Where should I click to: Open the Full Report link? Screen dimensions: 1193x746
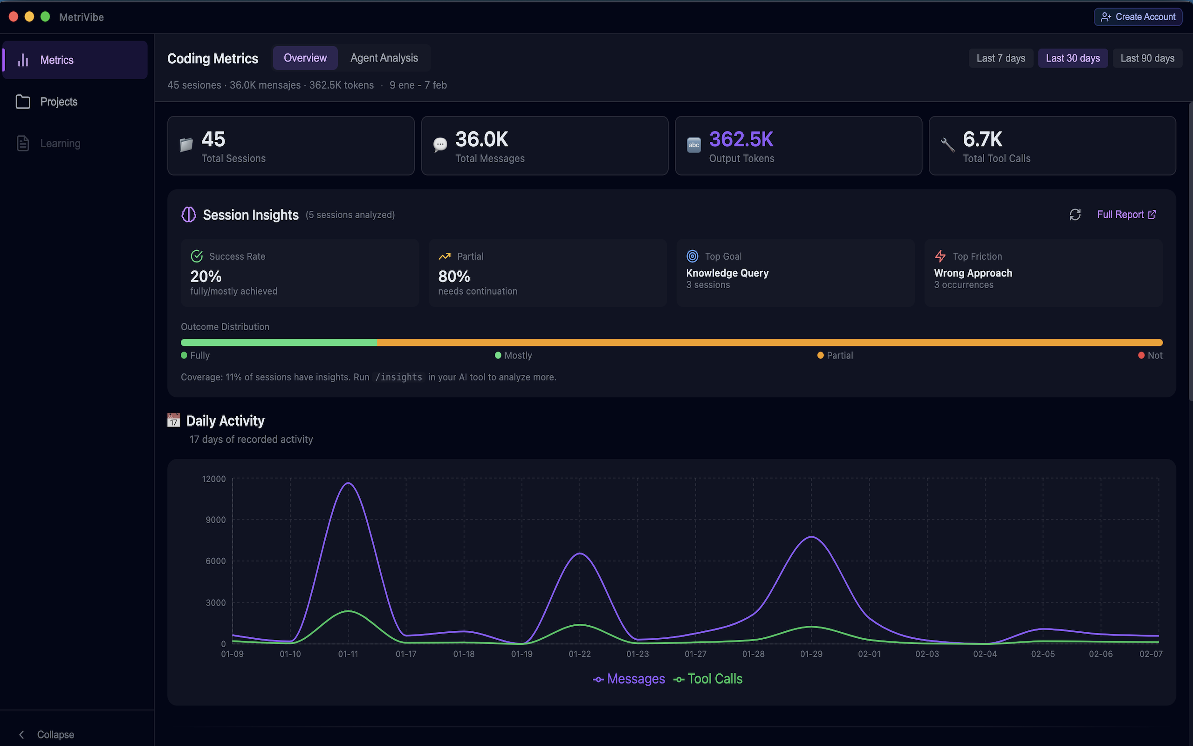pos(1126,214)
